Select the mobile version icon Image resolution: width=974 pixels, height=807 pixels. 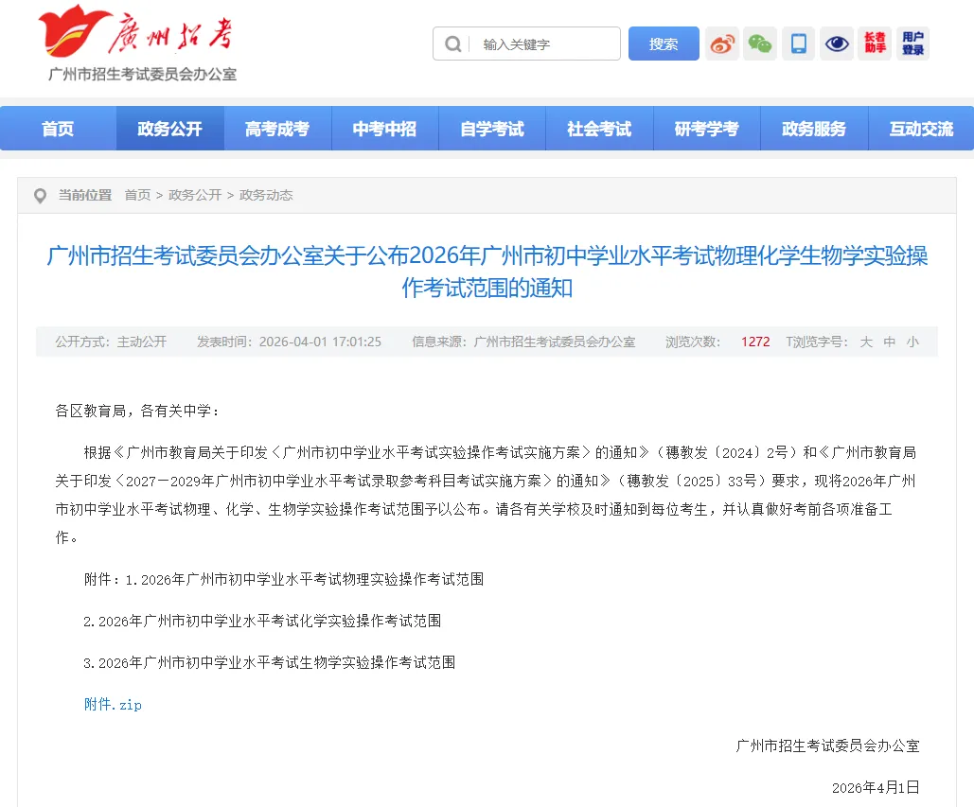tap(798, 44)
